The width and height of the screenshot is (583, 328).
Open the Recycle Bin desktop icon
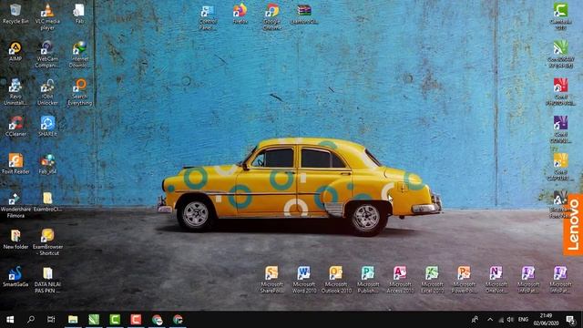15,15
